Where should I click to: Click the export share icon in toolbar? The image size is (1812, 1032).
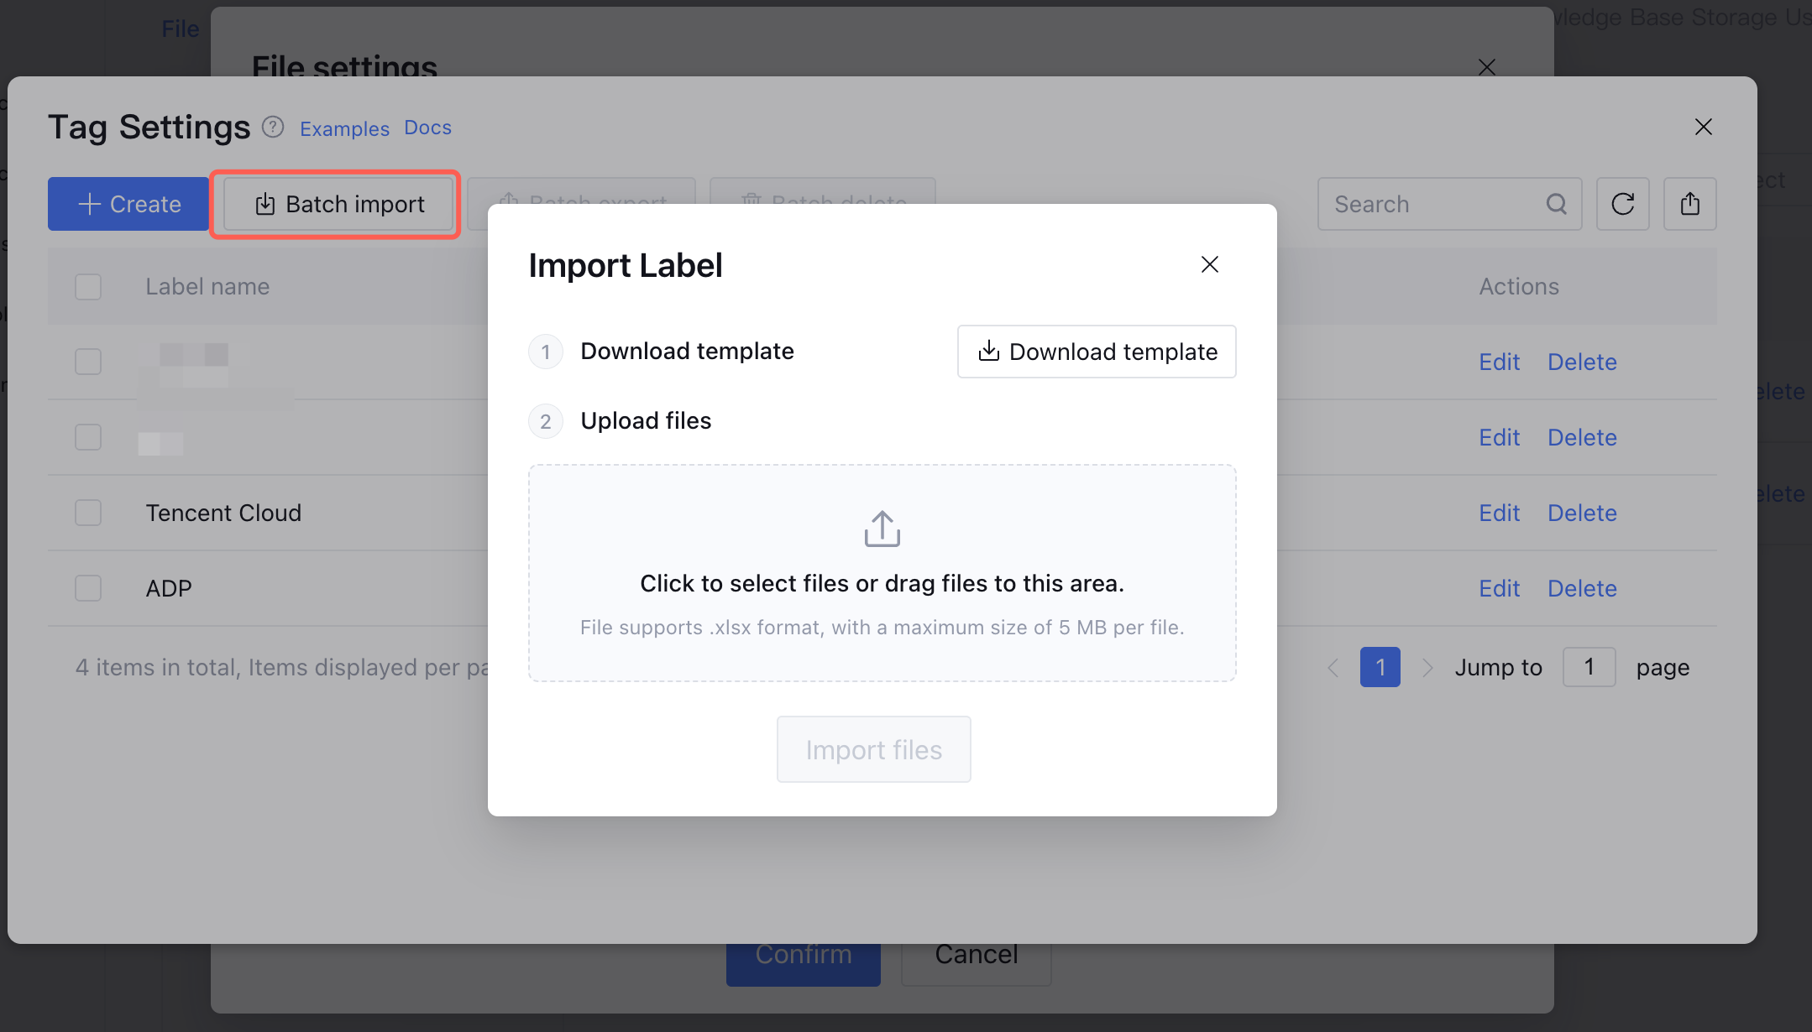click(x=1689, y=204)
